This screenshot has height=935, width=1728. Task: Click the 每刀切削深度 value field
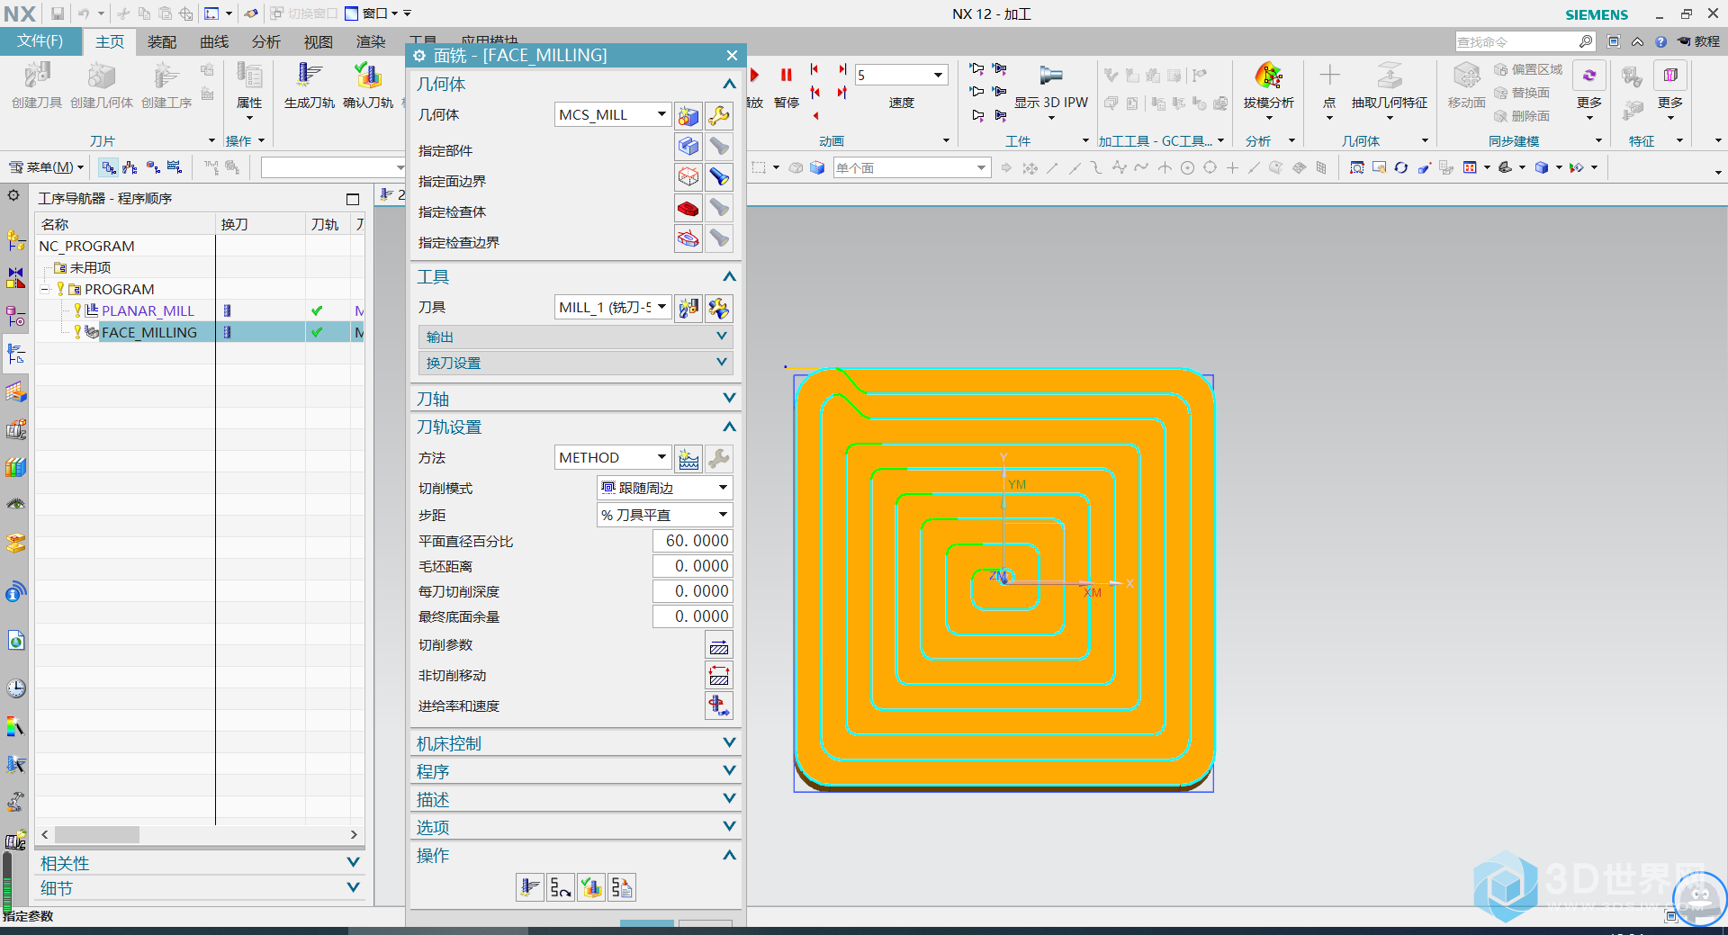click(x=692, y=591)
